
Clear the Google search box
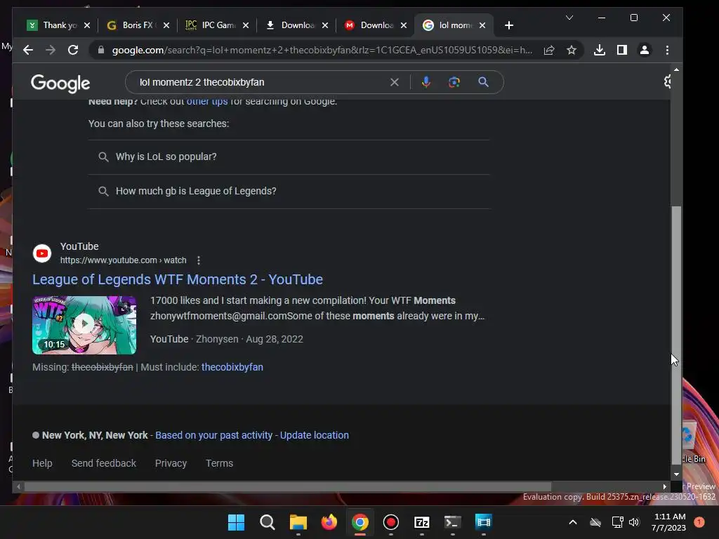395,83
